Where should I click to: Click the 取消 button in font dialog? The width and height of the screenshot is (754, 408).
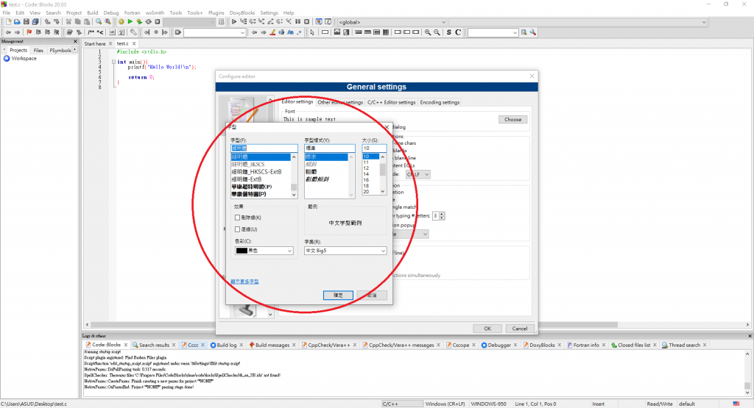point(372,296)
